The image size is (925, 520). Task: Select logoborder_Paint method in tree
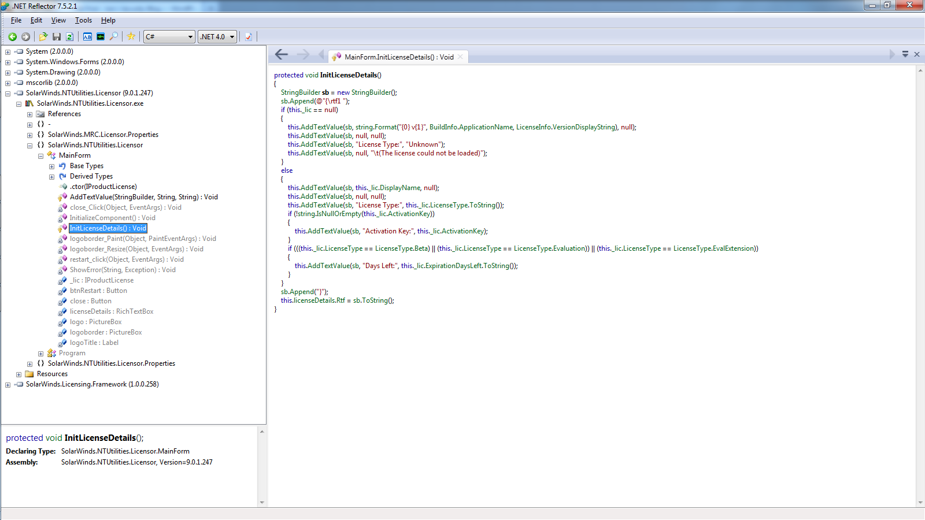pyautogui.click(x=143, y=239)
